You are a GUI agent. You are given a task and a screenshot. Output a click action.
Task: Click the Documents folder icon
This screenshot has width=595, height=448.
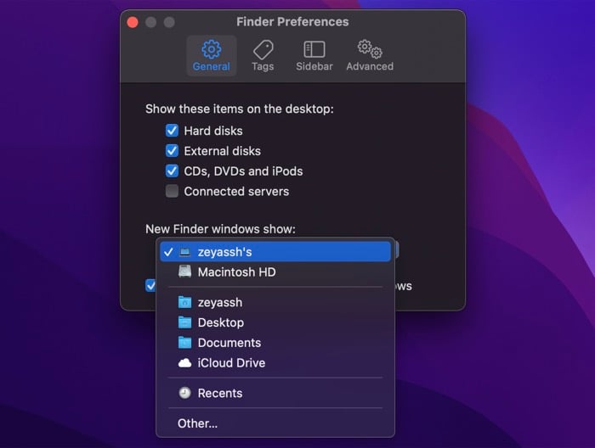point(184,342)
